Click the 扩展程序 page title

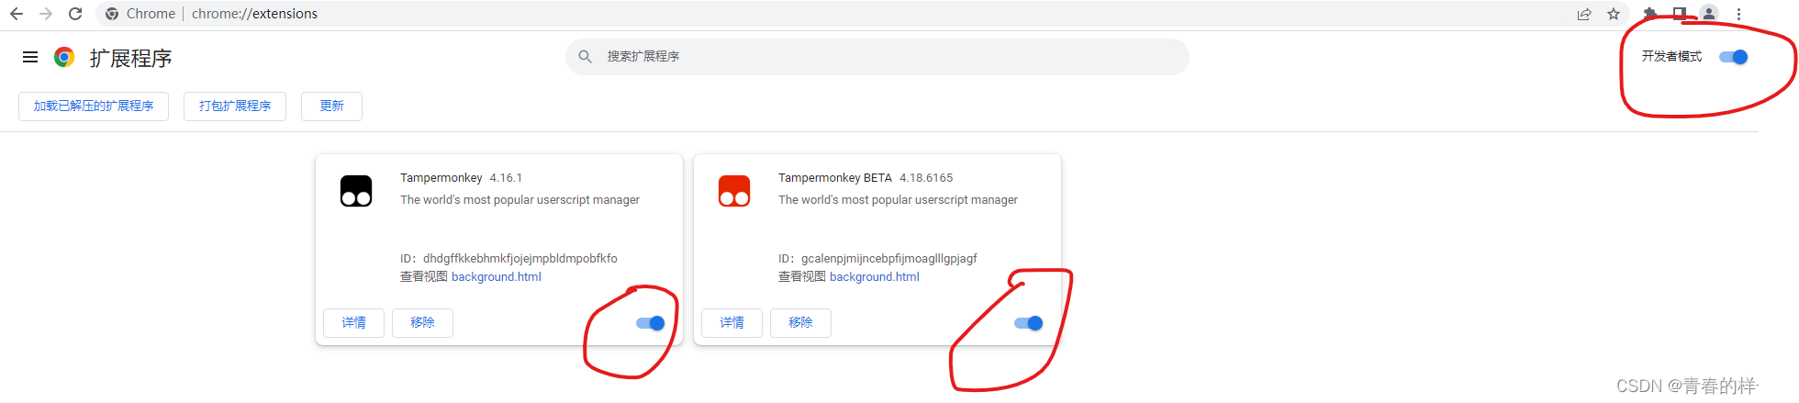pos(130,58)
